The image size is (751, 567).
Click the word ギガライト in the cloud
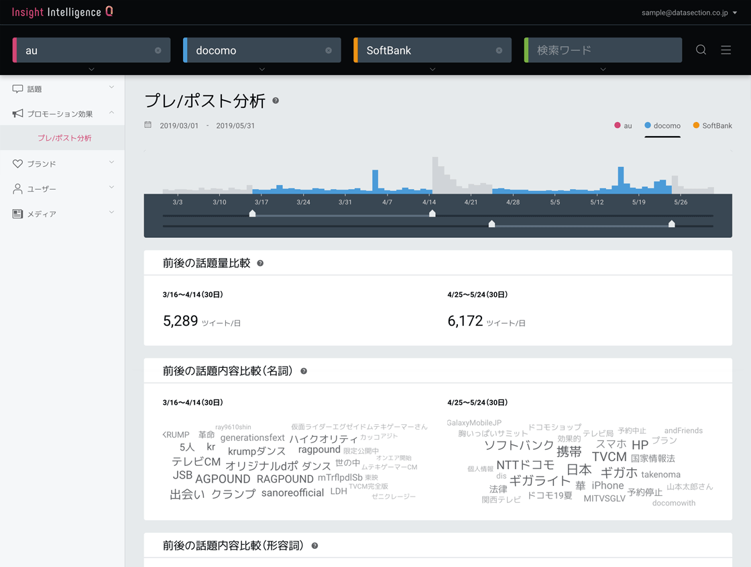tap(540, 481)
